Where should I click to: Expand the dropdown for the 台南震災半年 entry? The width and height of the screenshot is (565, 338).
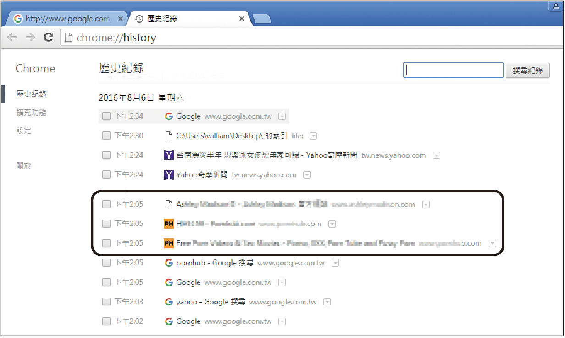coord(437,156)
